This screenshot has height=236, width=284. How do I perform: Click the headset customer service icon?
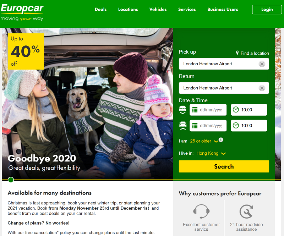click(x=201, y=212)
